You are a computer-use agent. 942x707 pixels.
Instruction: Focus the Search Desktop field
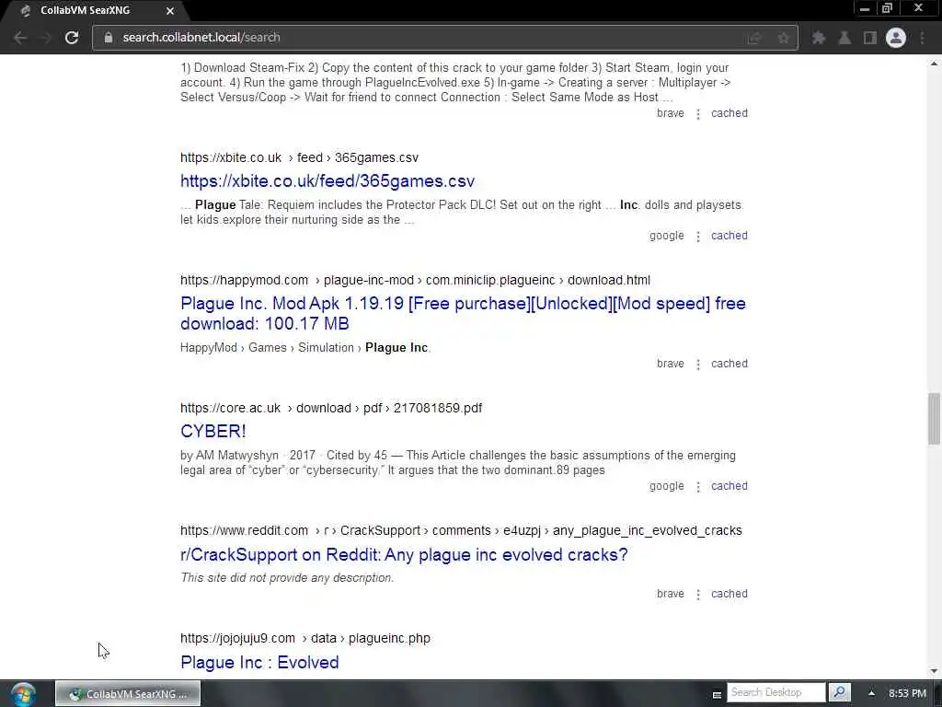coord(776,692)
